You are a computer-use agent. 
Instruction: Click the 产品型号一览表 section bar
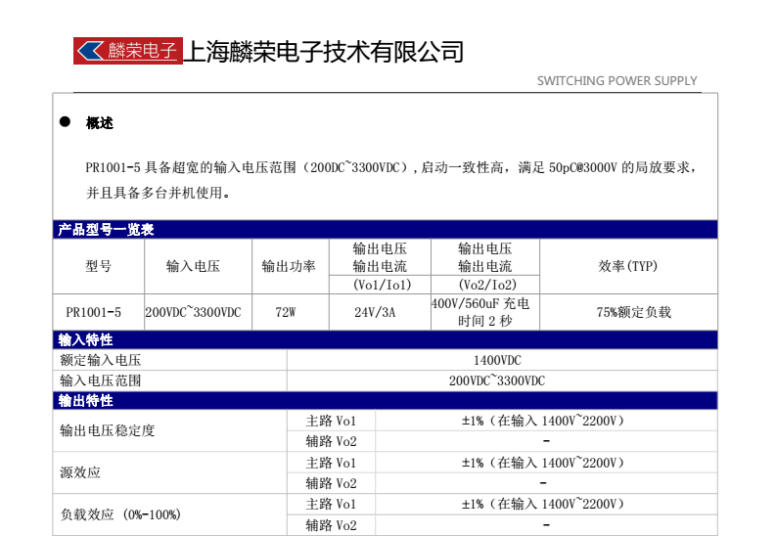point(385,230)
